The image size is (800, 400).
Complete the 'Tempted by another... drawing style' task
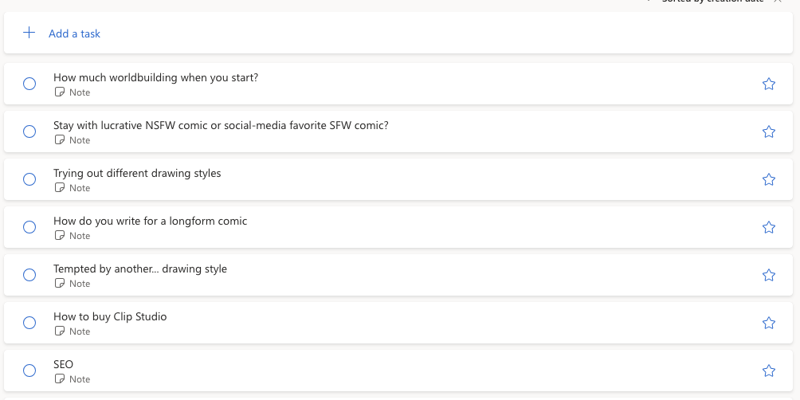29,275
